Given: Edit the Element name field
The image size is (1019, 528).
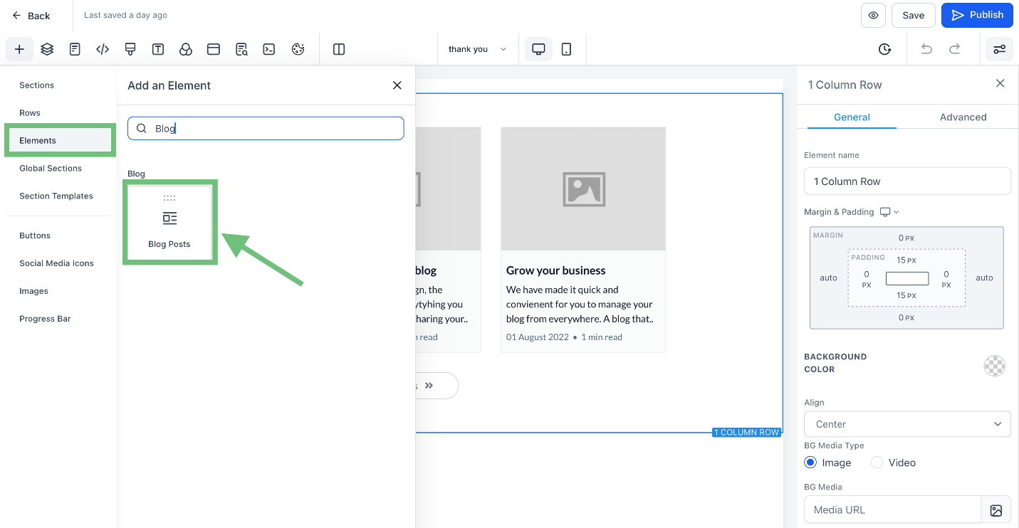Looking at the screenshot, I should (907, 181).
